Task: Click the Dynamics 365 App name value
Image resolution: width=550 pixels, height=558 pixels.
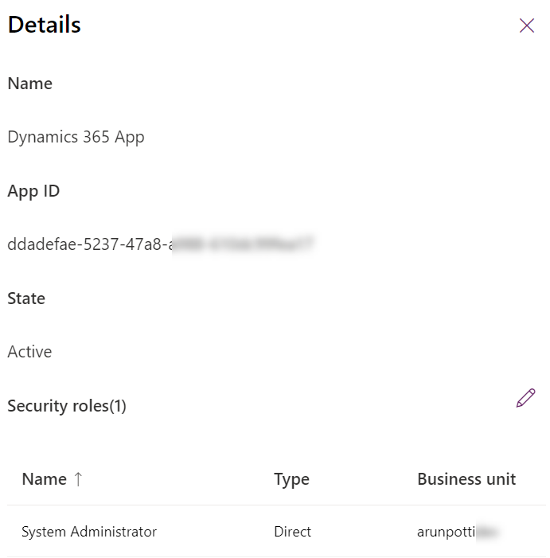Action: tap(76, 137)
